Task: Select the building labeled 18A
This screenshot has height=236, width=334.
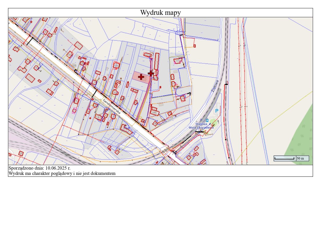Action: (x=156, y=78)
